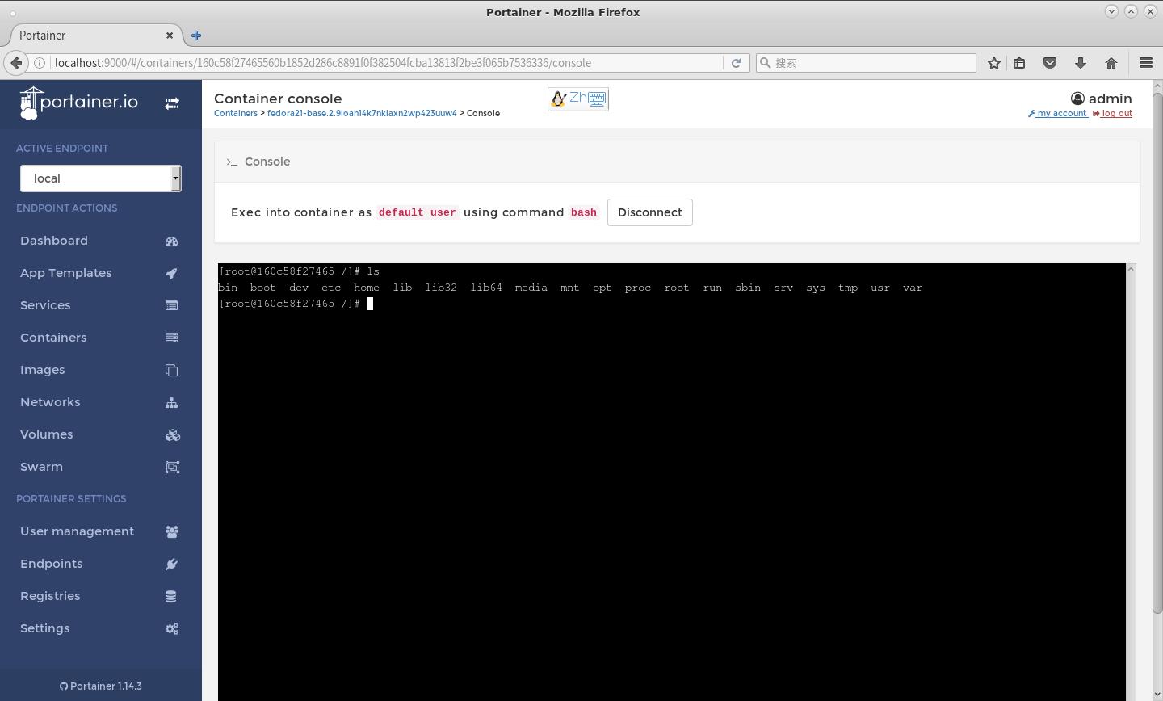Viewport: 1163px width, 701px height.
Task: Toggle sidebar with the arrows icon
Action: [172, 103]
